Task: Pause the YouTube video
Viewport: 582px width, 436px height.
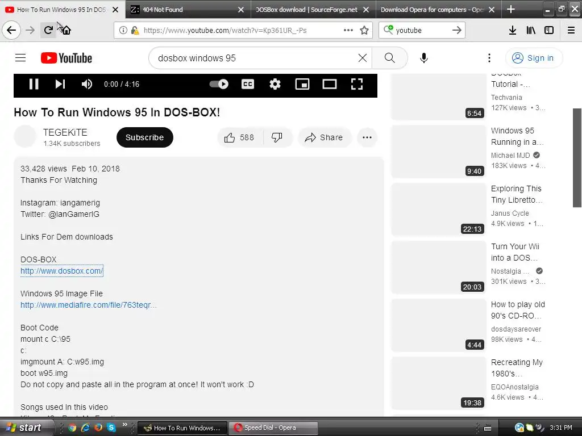Action: pos(34,84)
